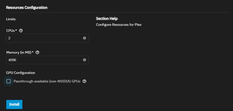Clear the CPUs field with its X icon
This screenshot has height=111, width=233.
[84, 38]
